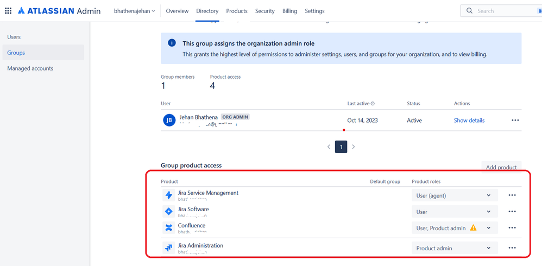Open the Billing tab
The image size is (542, 266).
pos(289,11)
